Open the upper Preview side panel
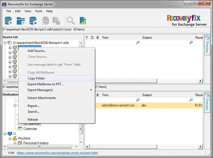213x158 pixels. click(x=207, y=45)
